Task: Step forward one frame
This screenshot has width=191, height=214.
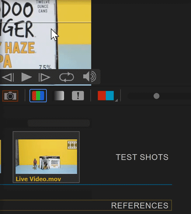Action: point(45,77)
